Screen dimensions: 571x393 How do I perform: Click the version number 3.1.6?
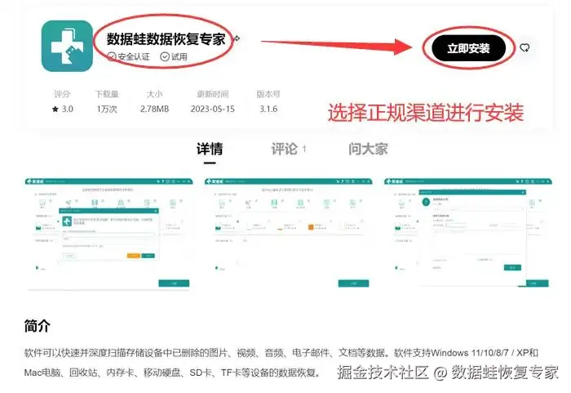click(x=268, y=109)
